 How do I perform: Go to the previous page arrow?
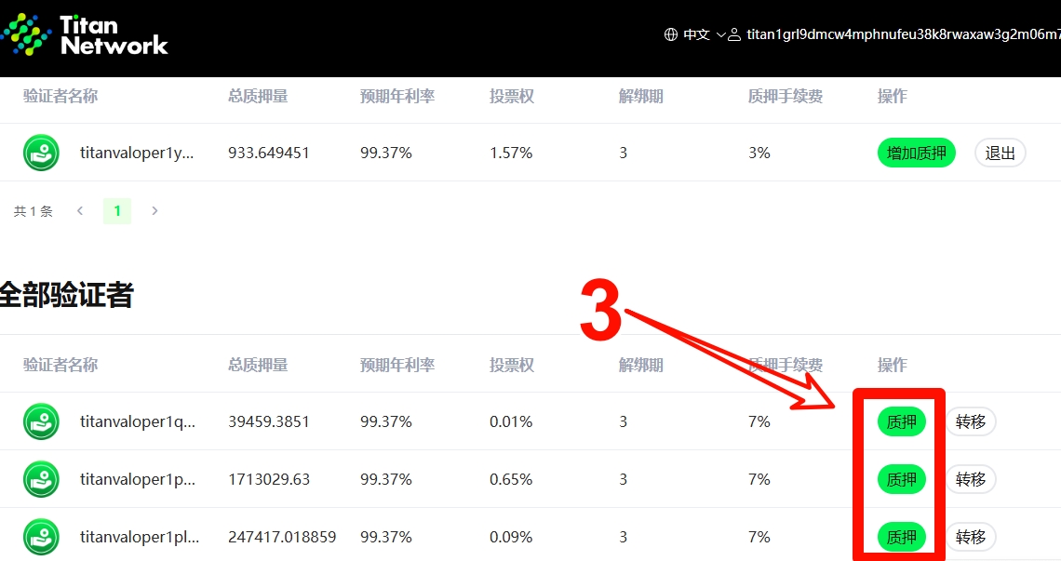80,211
